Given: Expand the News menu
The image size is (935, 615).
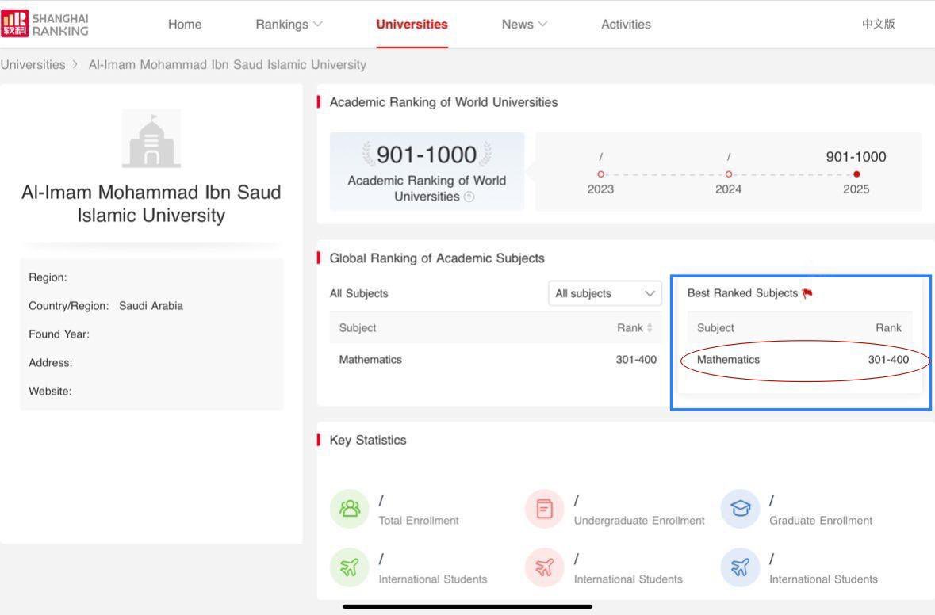Looking at the screenshot, I should click(524, 24).
